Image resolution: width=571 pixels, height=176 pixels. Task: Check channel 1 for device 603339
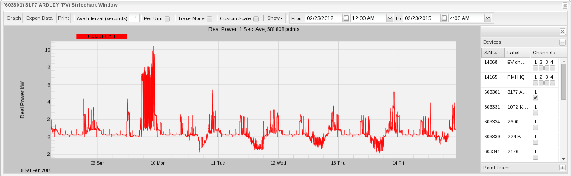tap(535, 142)
